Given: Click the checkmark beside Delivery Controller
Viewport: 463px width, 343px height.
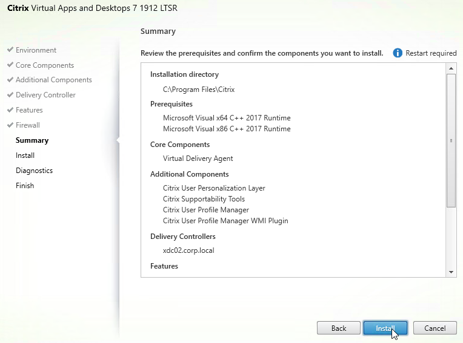Looking at the screenshot, I should tap(10, 95).
